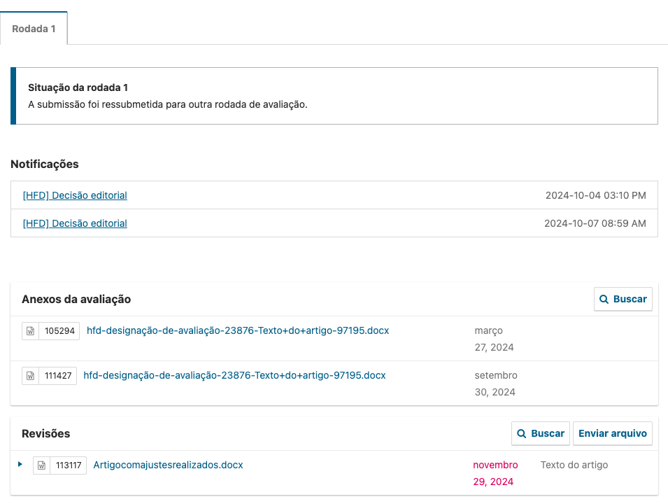Click the Word document icon beside 113117

pos(41,465)
